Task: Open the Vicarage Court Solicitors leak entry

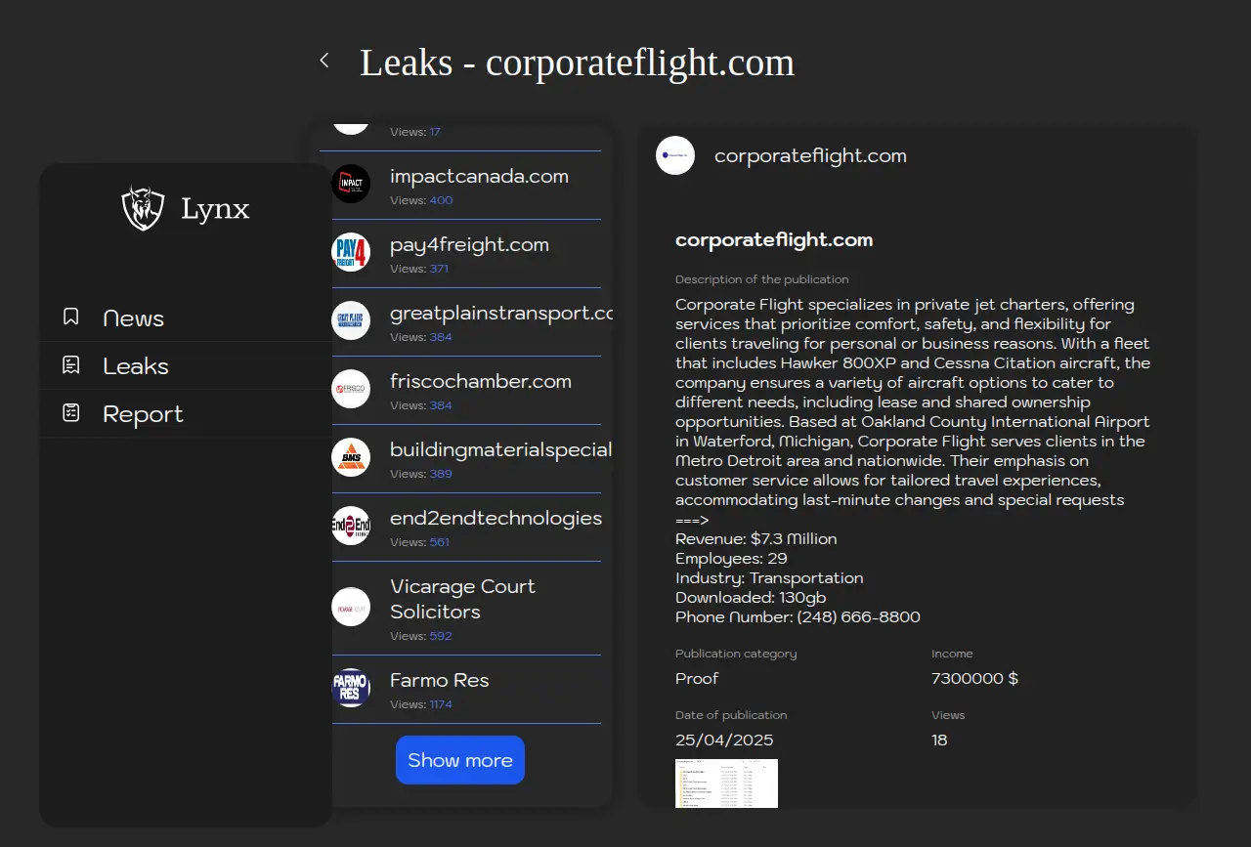Action: tap(462, 599)
